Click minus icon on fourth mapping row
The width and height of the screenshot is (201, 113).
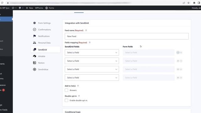pyautogui.click(x=181, y=78)
